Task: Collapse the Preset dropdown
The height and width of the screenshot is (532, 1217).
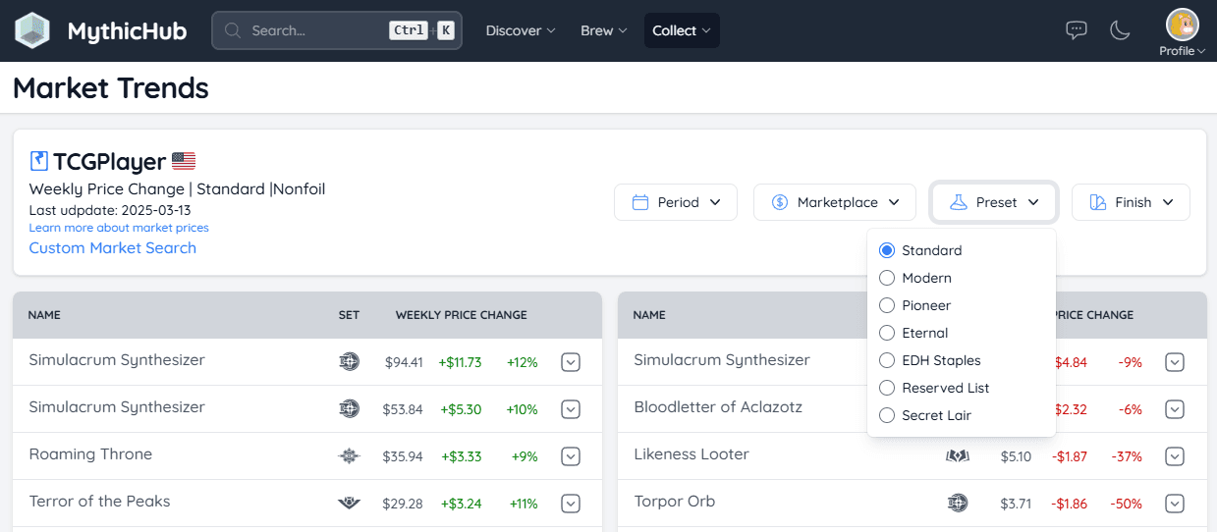Action: (x=994, y=202)
